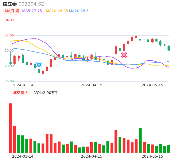181x160 pixels.
Task: Click the 2024-05-15 date label under volume chart
Action: tap(152, 156)
